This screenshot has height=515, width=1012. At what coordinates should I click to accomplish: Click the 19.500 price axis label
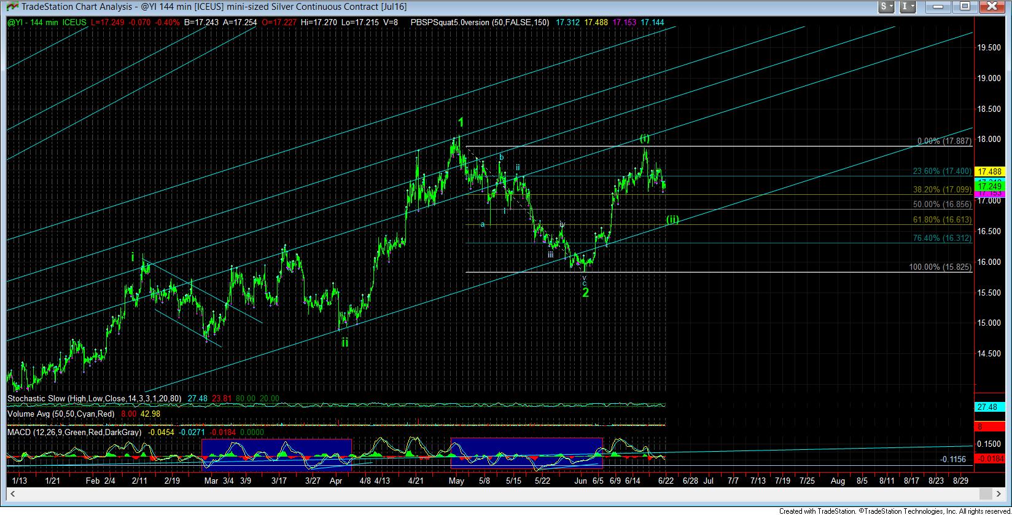(989, 47)
